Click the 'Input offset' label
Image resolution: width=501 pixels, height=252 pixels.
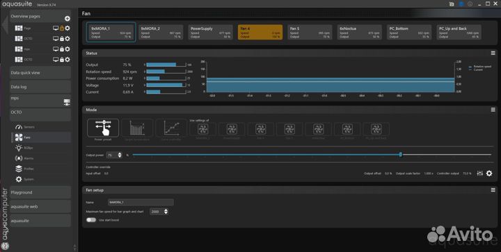click(x=93, y=174)
